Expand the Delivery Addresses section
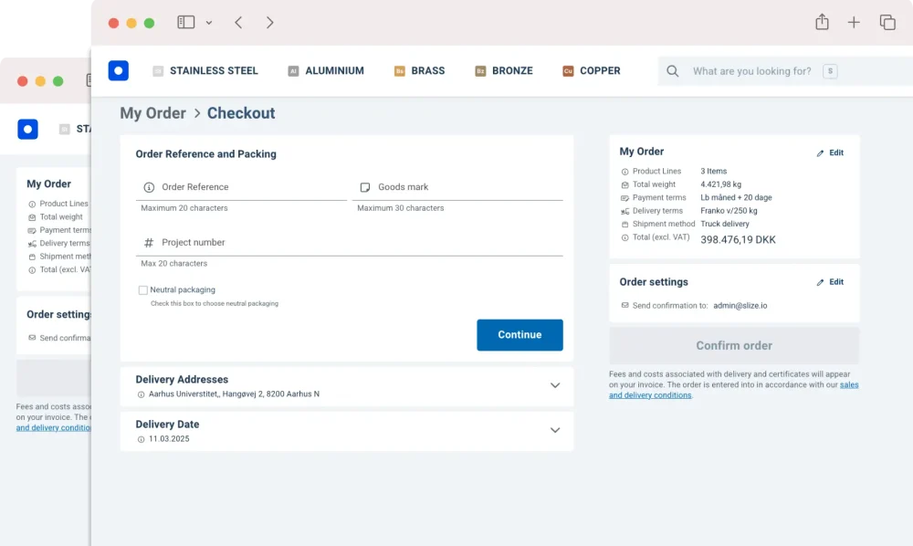913x546 pixels. coord(555,385)
